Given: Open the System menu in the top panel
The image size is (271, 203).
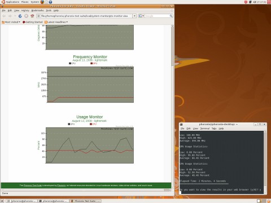Looking at the screenshot, I should (35, 2).
